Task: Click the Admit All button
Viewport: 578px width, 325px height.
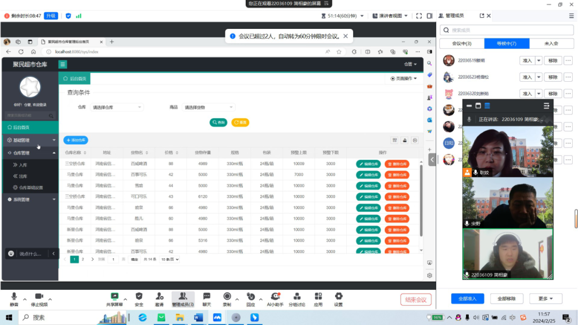Action: [467, 298]
